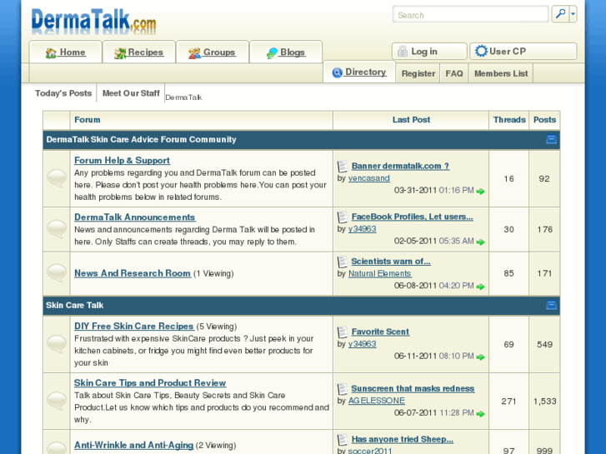Open Anti-Wrinkle and Anti-Aging forum

click(133, 445)
